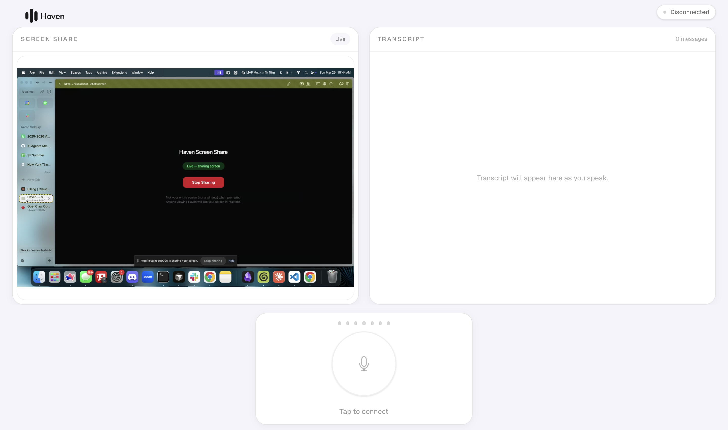The width and height of the screenshot is (728, 430).
Task: Click the camera capture icon in Arc toolbar
Action: (x=308, y=84)
